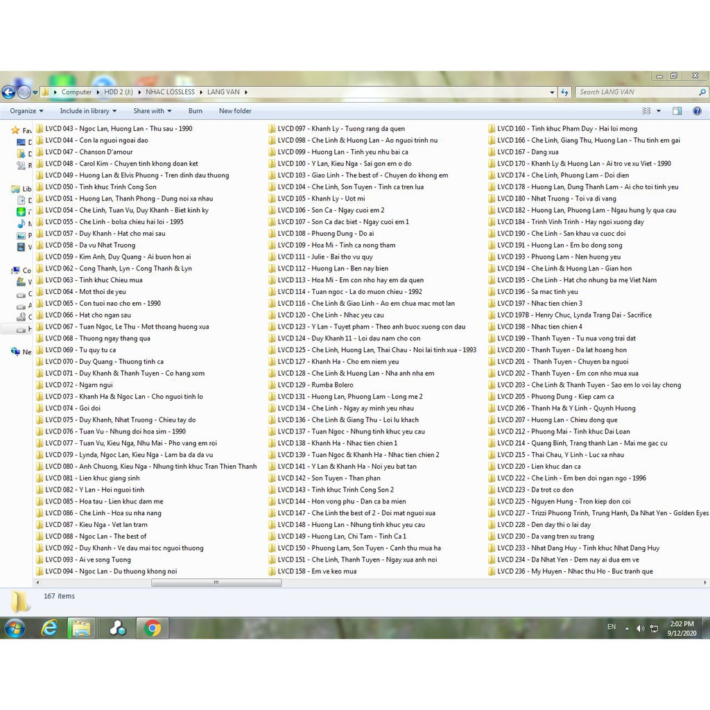Click the volume speaker tray icon

640,628
